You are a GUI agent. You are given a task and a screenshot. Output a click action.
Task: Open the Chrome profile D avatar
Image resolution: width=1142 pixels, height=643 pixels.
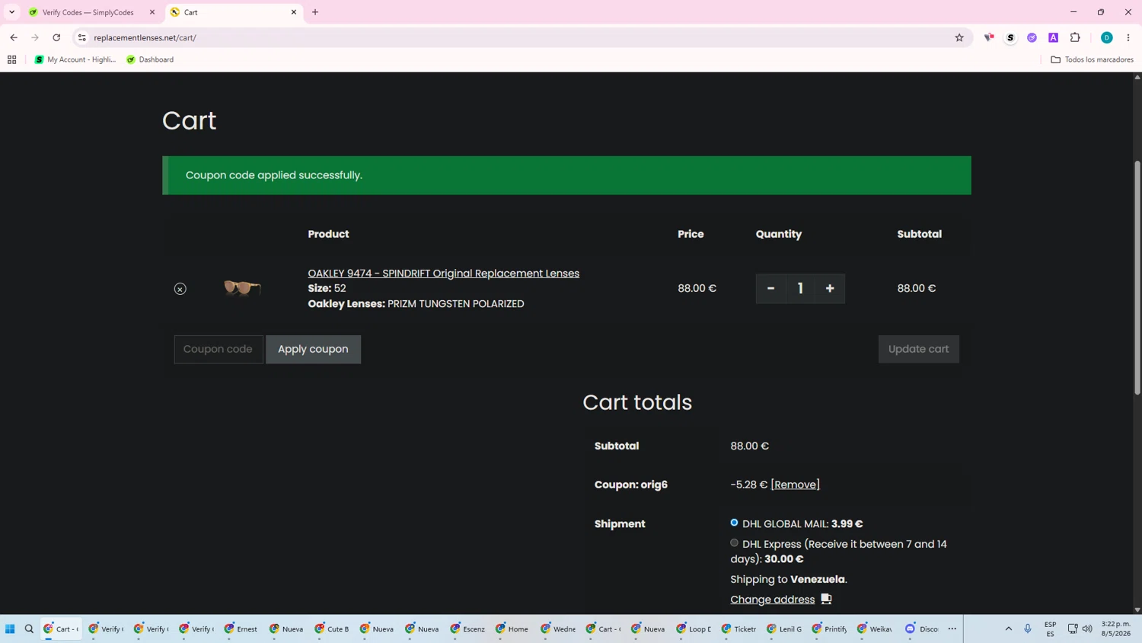click(x=1107, y=37)
